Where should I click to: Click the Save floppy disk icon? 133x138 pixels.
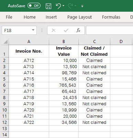click(48, 6)
